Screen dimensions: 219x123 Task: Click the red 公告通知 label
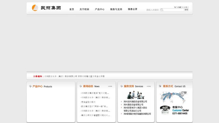37,76
